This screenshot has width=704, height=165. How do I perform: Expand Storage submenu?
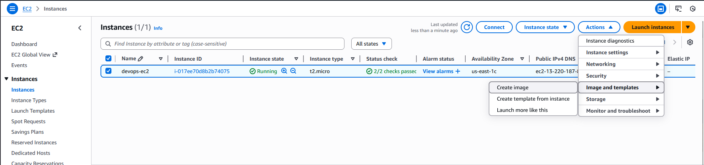621,99
